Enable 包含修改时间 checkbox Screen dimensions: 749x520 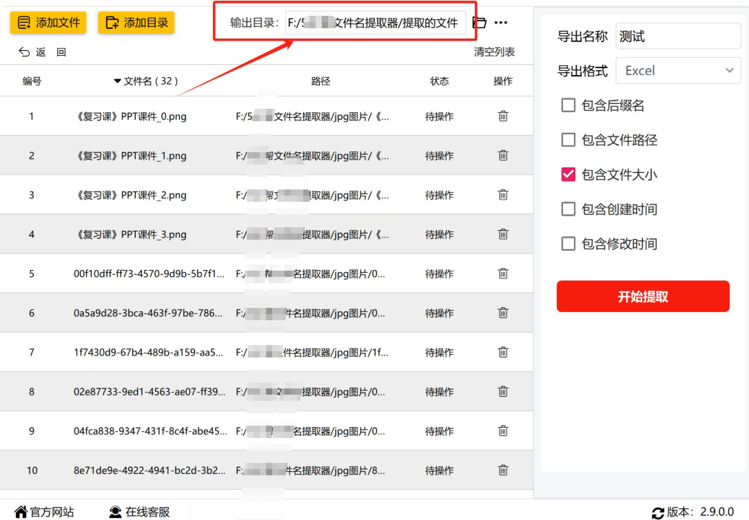(x=568, y=244)
